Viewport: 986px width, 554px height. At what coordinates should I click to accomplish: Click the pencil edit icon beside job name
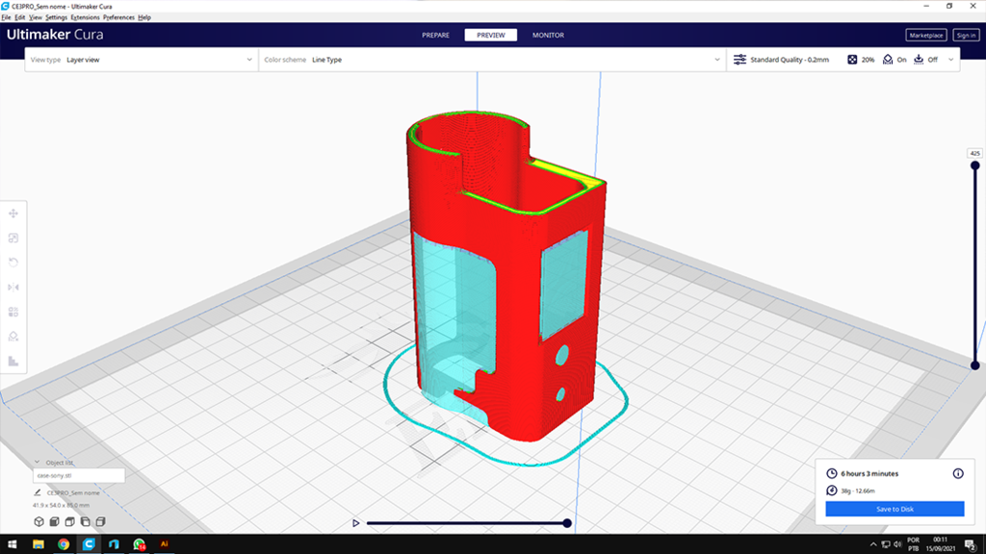(38, 492)
